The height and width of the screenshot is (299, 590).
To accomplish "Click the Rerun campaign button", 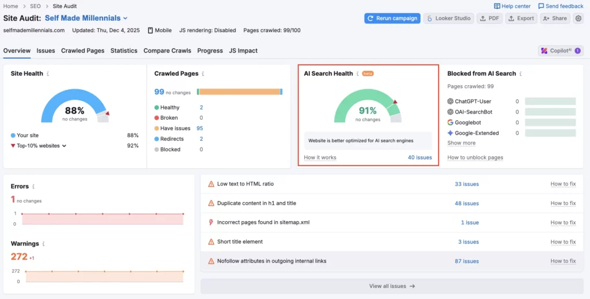I will [x=392, y=18].
